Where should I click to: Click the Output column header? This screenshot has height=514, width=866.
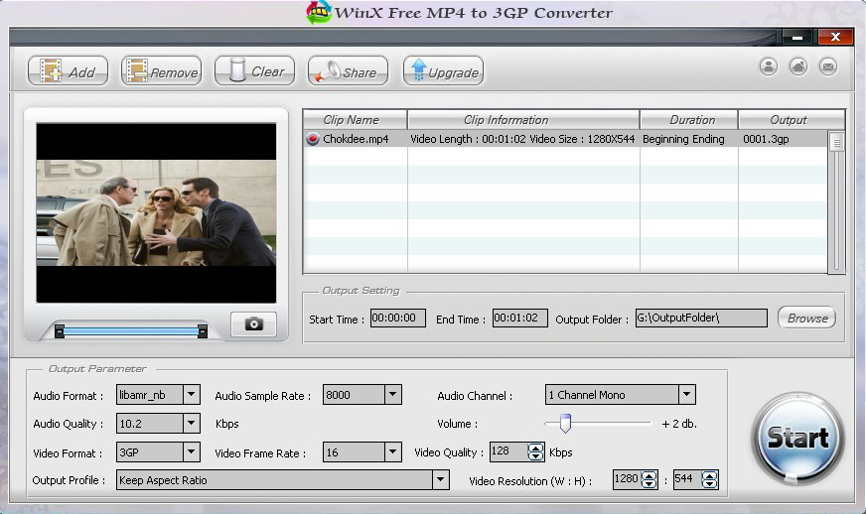(x=792, y=120)
